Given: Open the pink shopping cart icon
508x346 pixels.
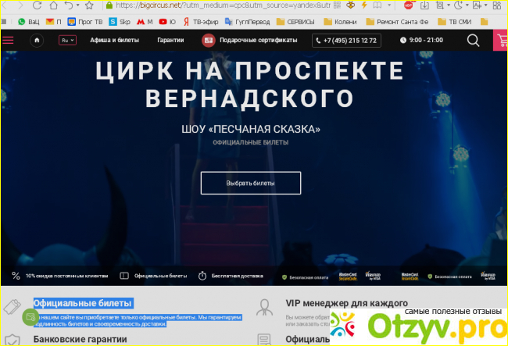Looking at the screenshot, I should click(500, 40).
